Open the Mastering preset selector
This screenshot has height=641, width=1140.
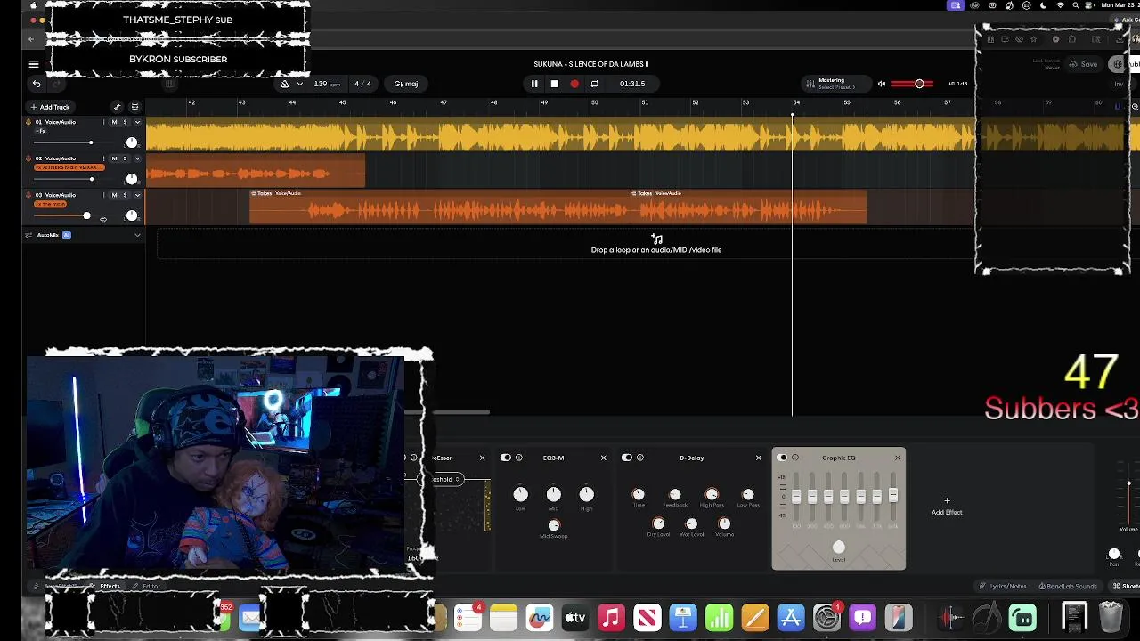(835, 84)
